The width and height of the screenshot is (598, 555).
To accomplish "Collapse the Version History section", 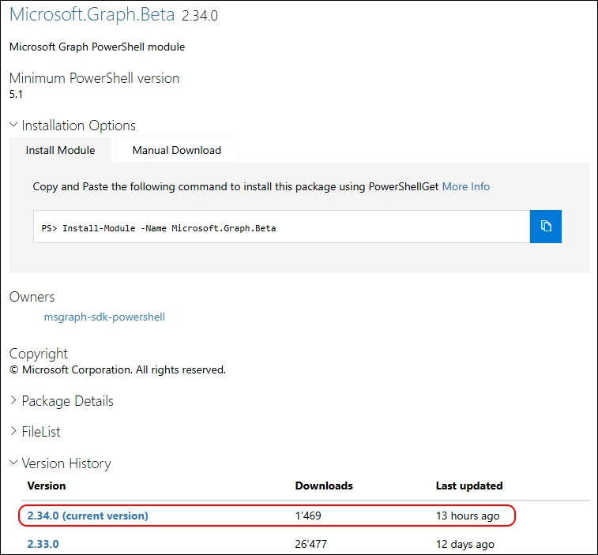I will 59,463.
